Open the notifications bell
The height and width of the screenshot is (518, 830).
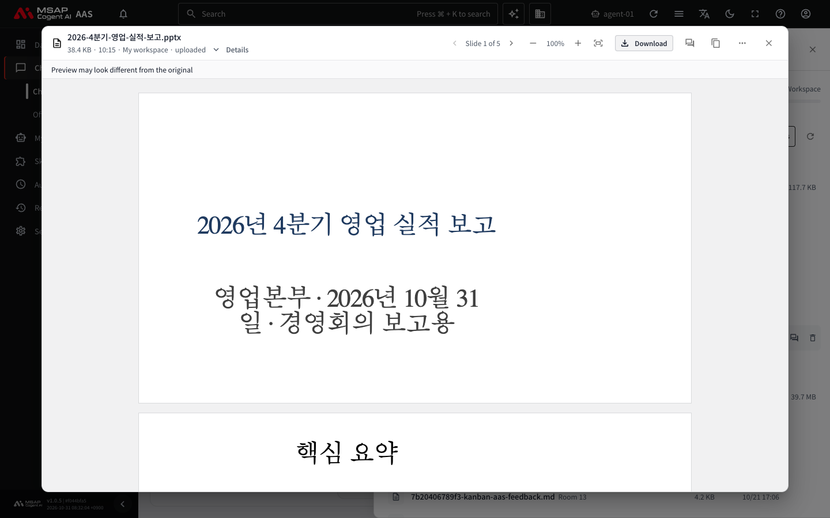click(123, 14)
